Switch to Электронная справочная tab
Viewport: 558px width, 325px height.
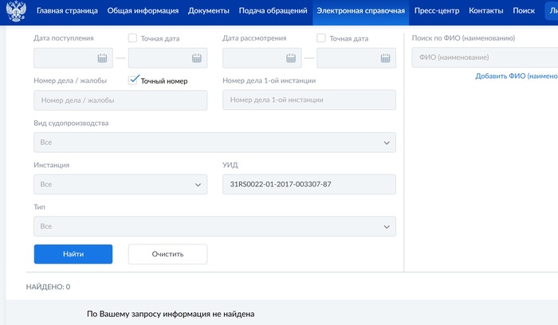[x=361, y=11]
